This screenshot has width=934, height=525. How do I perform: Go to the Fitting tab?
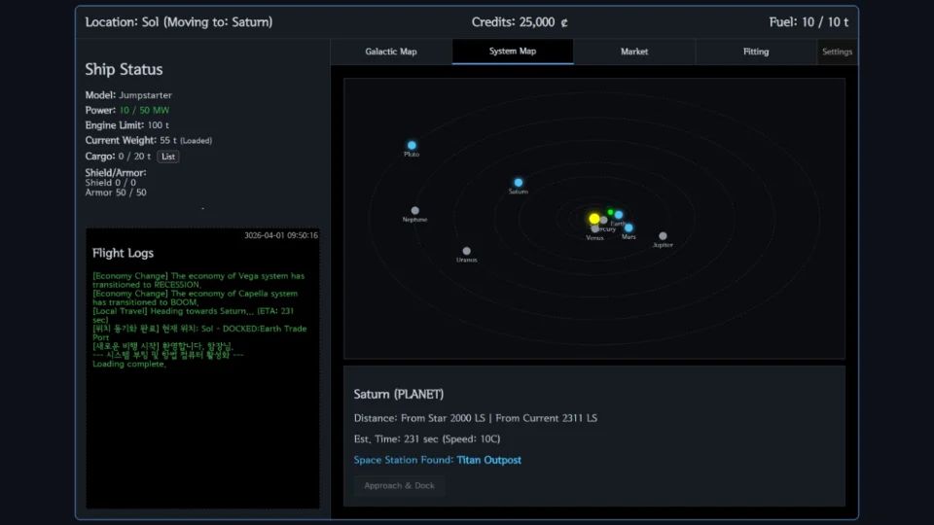756,52
